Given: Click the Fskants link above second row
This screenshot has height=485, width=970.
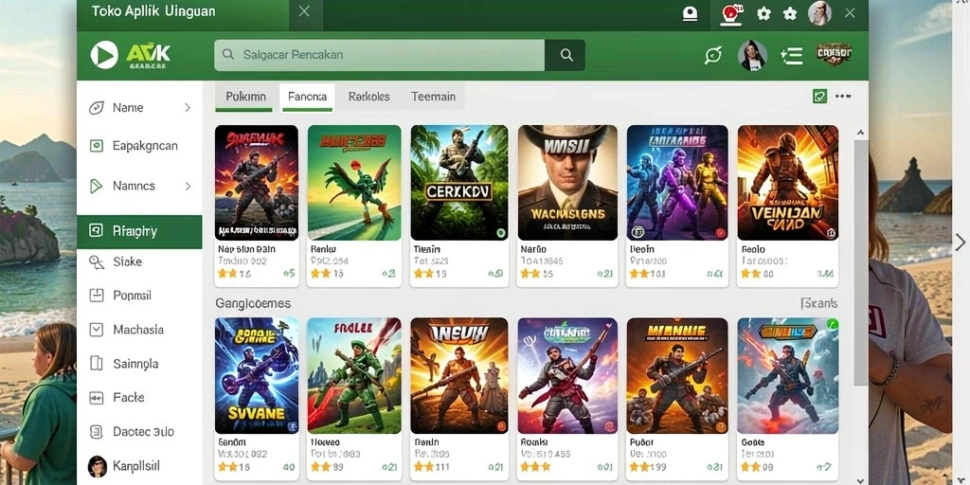Looking at the screenshot, I should [819, 303].
